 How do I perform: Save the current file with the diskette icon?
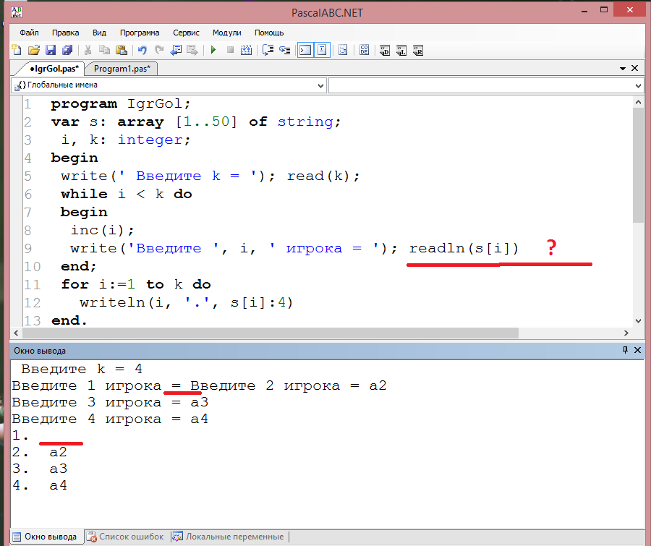point(50,50)
